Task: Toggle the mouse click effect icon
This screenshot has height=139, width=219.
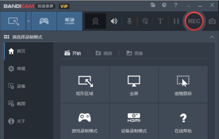Action: click(x=145, y=21)
